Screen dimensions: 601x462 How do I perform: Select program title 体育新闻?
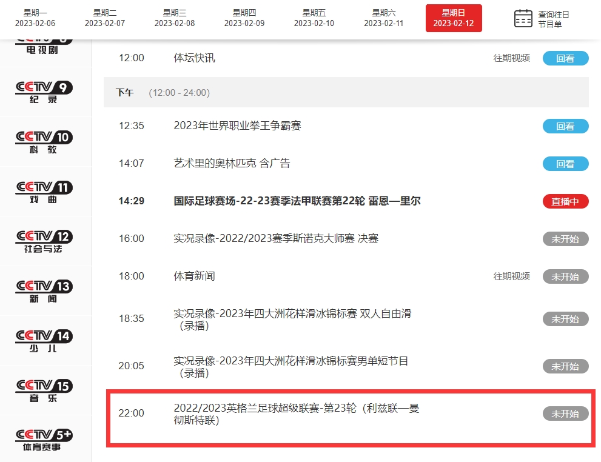(194, 276)
